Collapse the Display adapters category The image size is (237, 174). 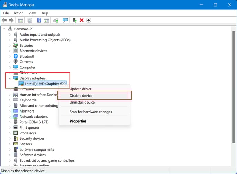point(10,78)
